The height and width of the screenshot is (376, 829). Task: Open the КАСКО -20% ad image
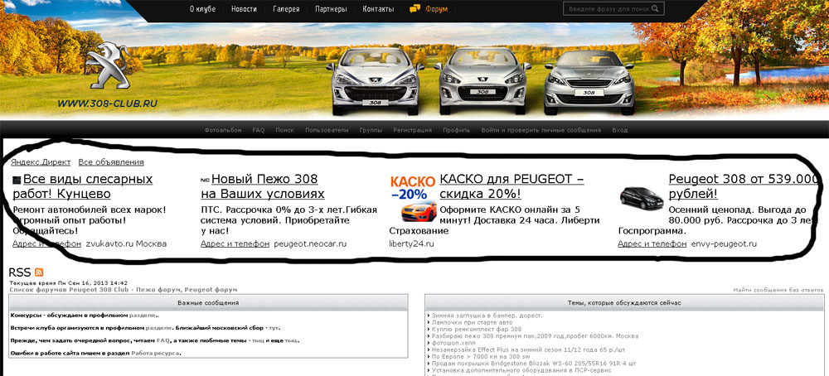pos(413,199)
